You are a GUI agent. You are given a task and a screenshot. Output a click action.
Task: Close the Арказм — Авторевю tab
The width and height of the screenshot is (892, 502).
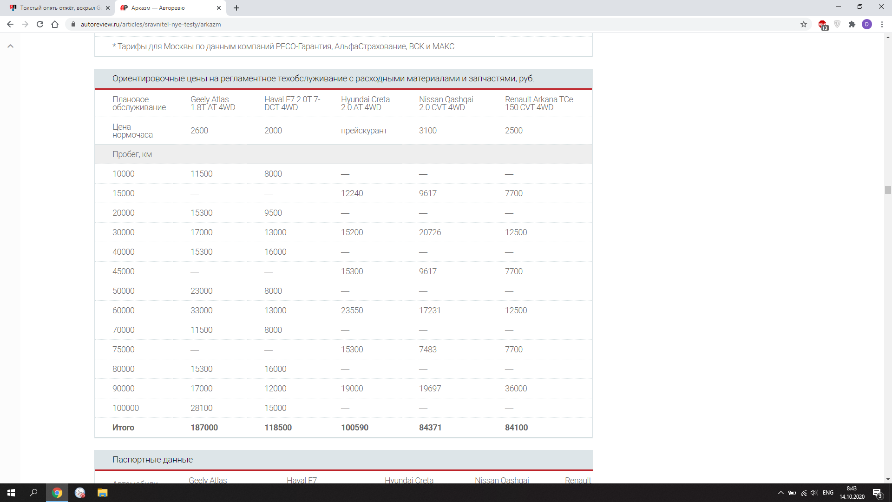(x=219, y=8)
